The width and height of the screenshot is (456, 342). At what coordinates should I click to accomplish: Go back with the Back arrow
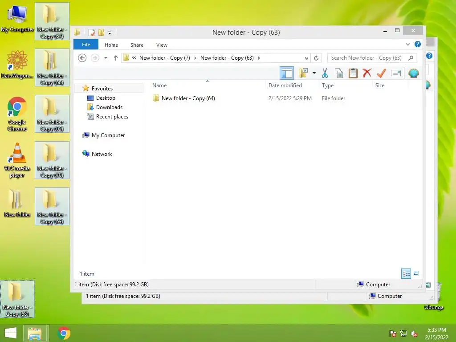[82, 58]
